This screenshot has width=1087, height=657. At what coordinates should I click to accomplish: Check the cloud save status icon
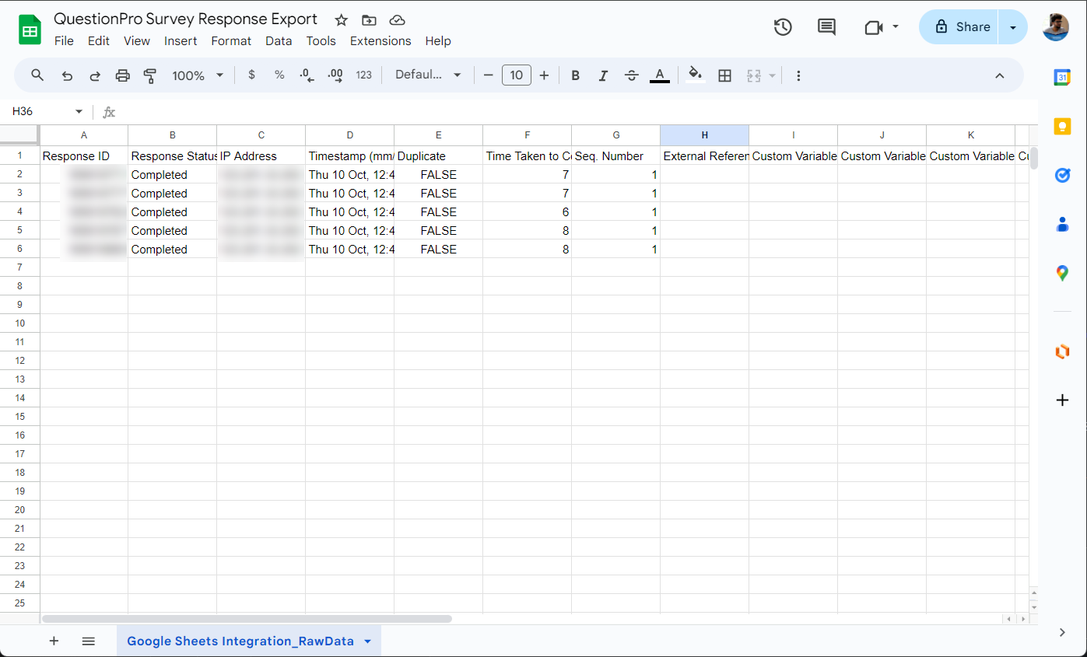tap(397, 20)
